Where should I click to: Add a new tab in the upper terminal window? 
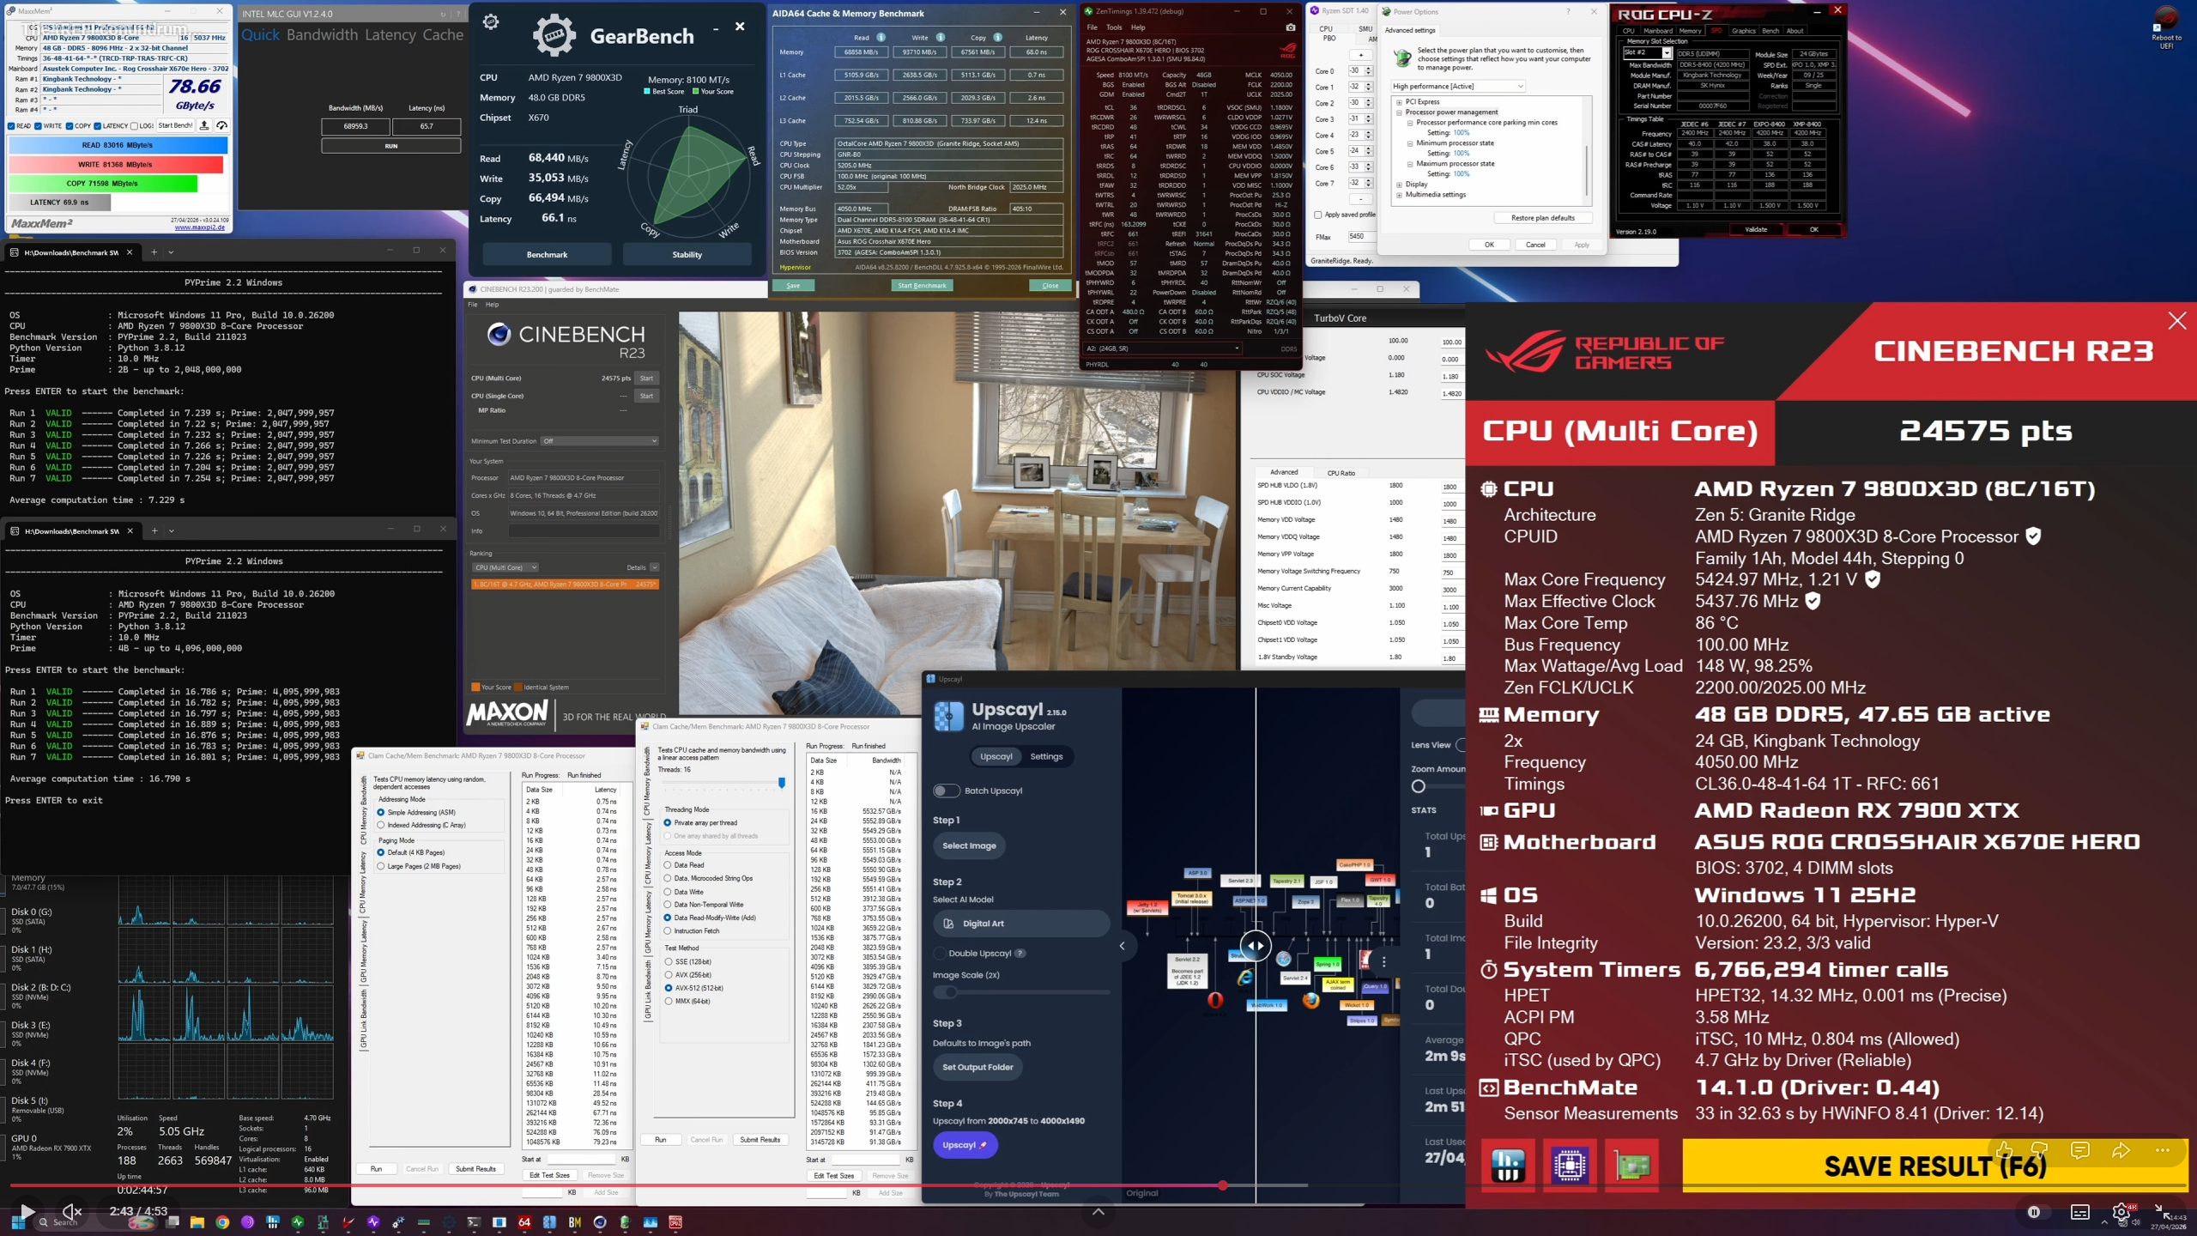coord(154,251)
